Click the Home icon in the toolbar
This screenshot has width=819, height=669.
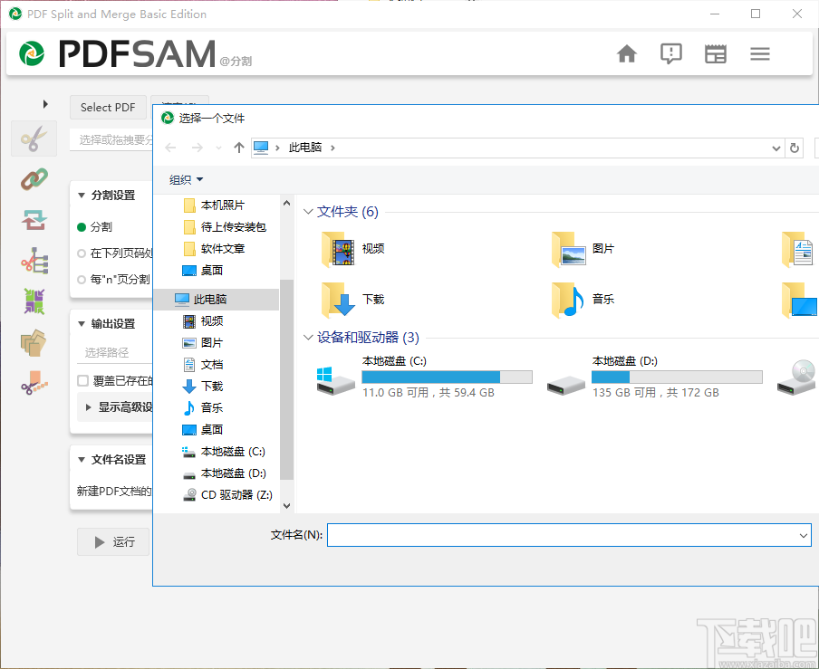[626, 53]
